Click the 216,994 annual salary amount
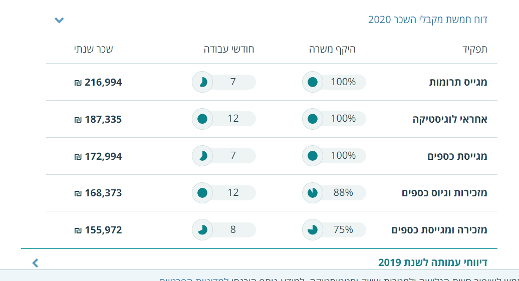This screenshot has height=281, width=519. coord(98,82)
